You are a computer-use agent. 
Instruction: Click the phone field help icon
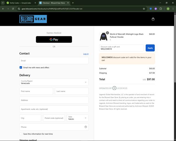[x=86, y=127]
